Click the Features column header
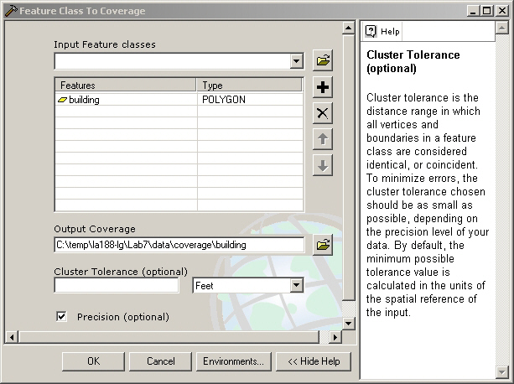 click(126, 86)
